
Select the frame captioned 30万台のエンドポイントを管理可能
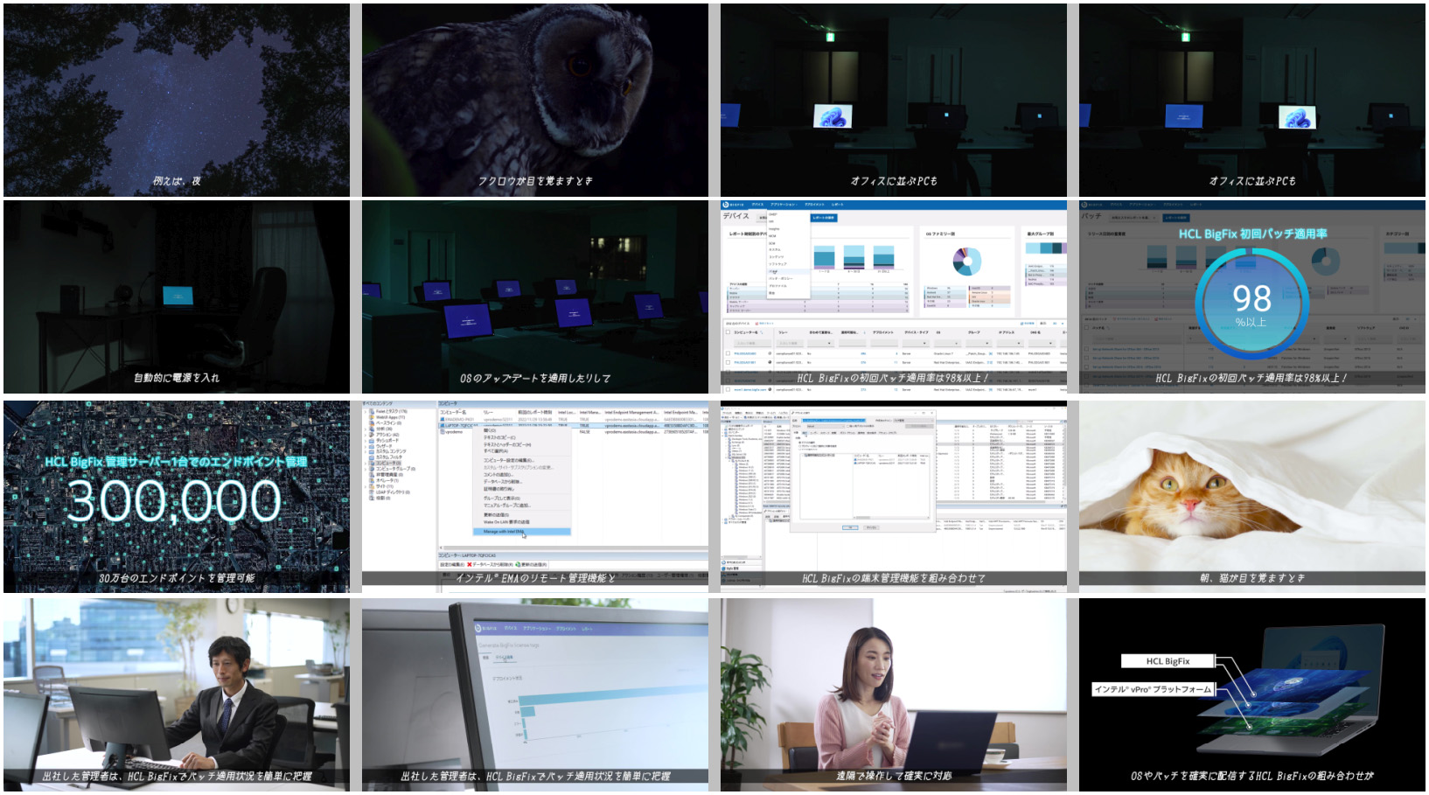(x=177, y=497)
